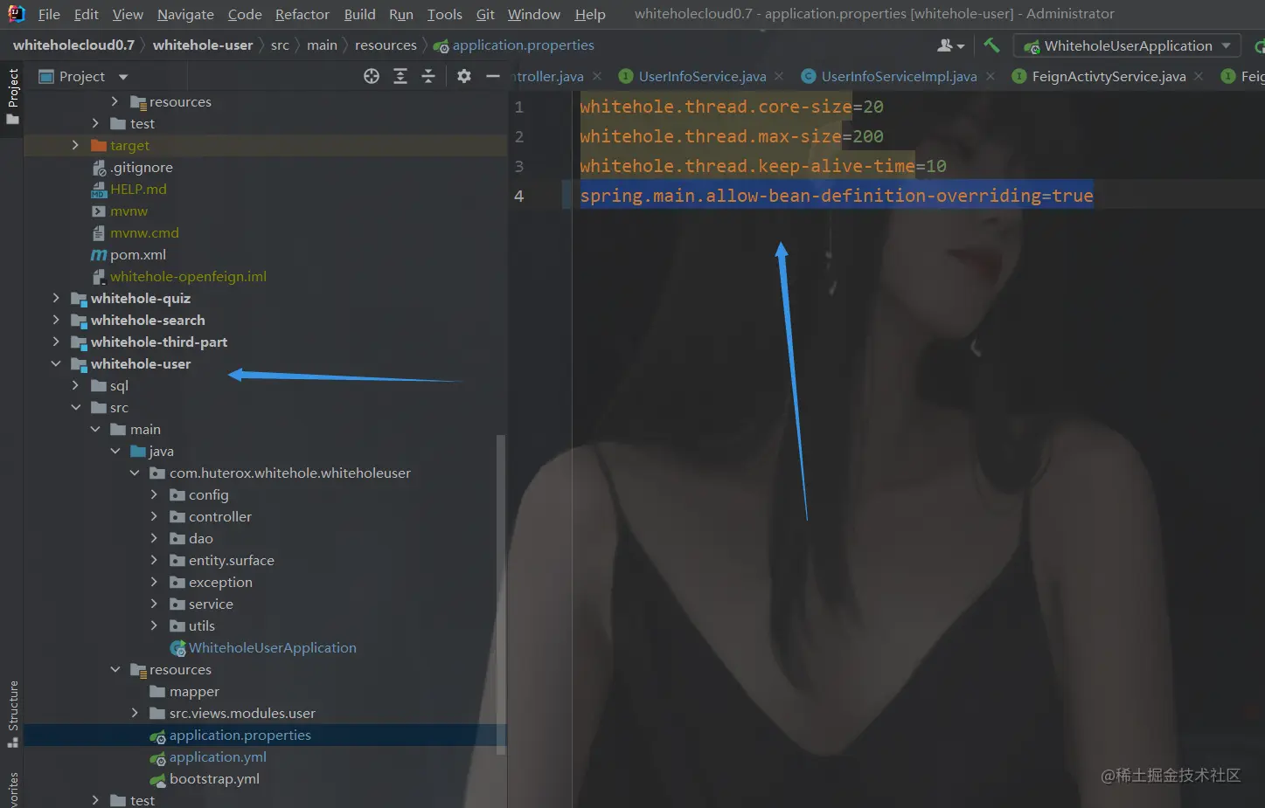Click whitehole-user breadcrumb
The image size is (1265, 808).
pos(203,45)
